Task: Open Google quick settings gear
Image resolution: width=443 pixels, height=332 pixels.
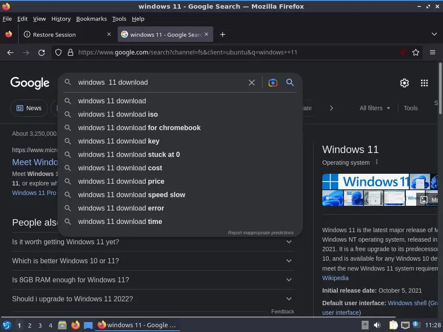Action: click(404, 83)
